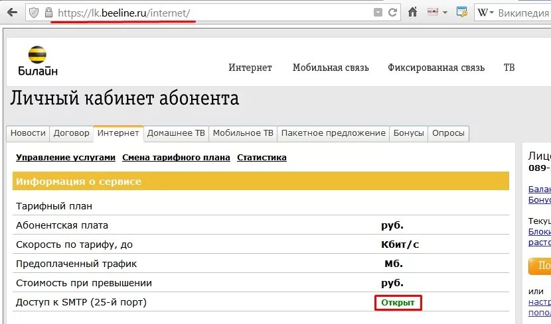
Task: Switch to the Домашнее ТВ tab
Action: pyautogui.click(x=176, y=133)
